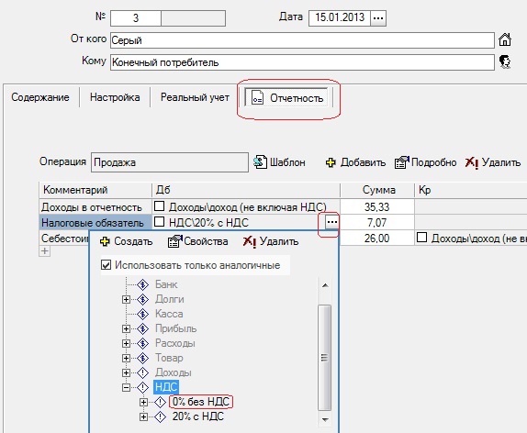The width and height of the screenshot is (527, 433).
Task: Click the person icon beside Кому field
Action: pos(504,62)
